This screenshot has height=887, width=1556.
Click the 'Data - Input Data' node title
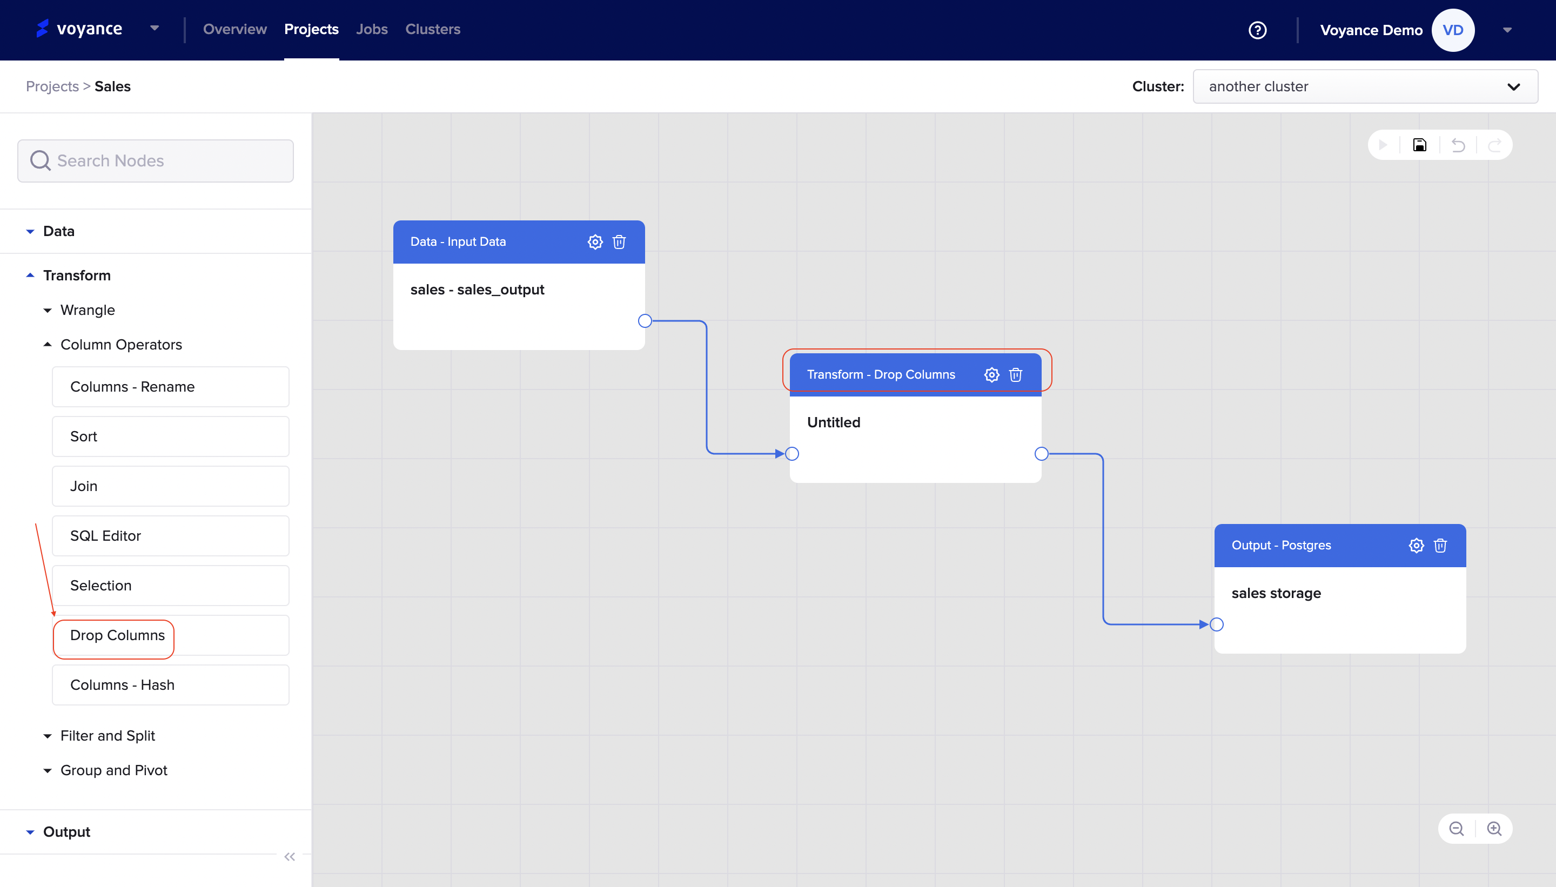click(x=458, y=242)
